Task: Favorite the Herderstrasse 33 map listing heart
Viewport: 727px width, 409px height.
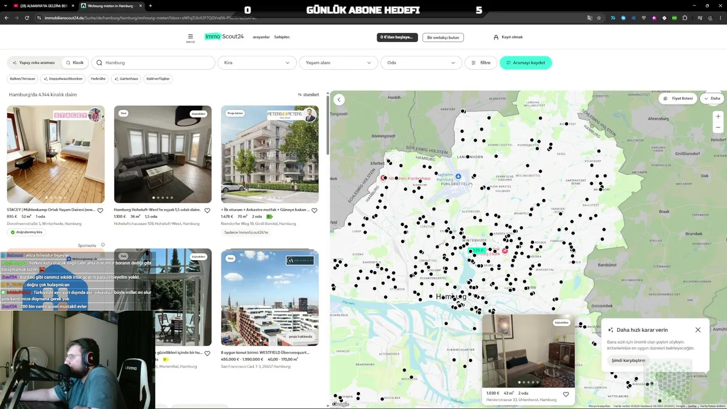Action: (566, 394)
